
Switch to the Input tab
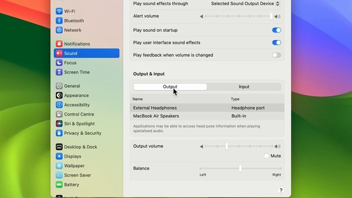click(244, 87)
